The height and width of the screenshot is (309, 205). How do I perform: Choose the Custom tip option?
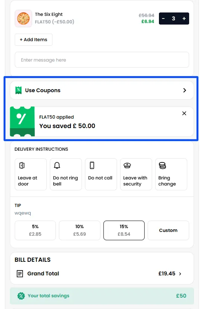tap(168, 230)
